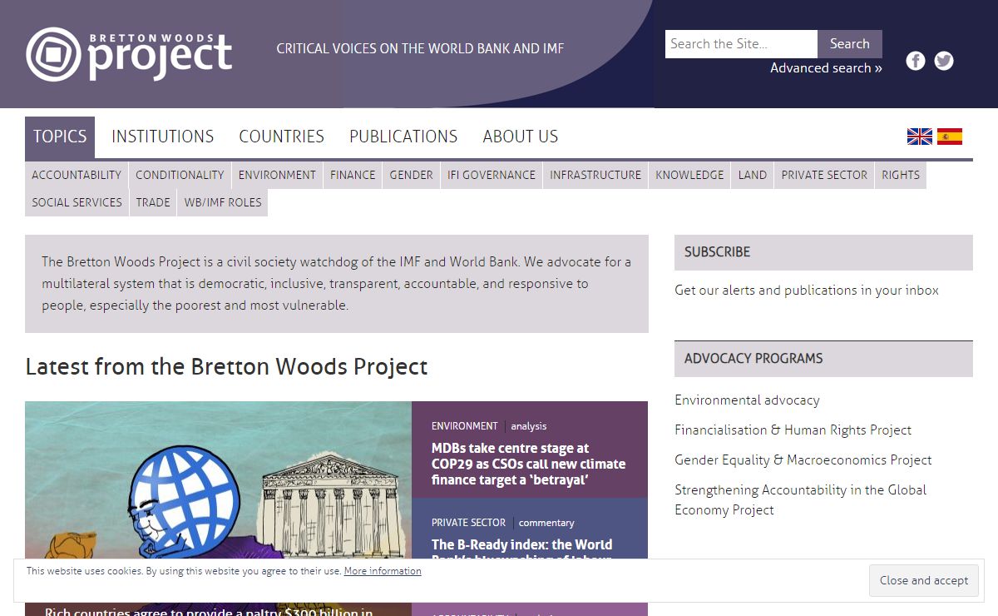Click the ADVOCACY PROGRAMS heading
The image size is (998, 616).
(x=823, y=359)
